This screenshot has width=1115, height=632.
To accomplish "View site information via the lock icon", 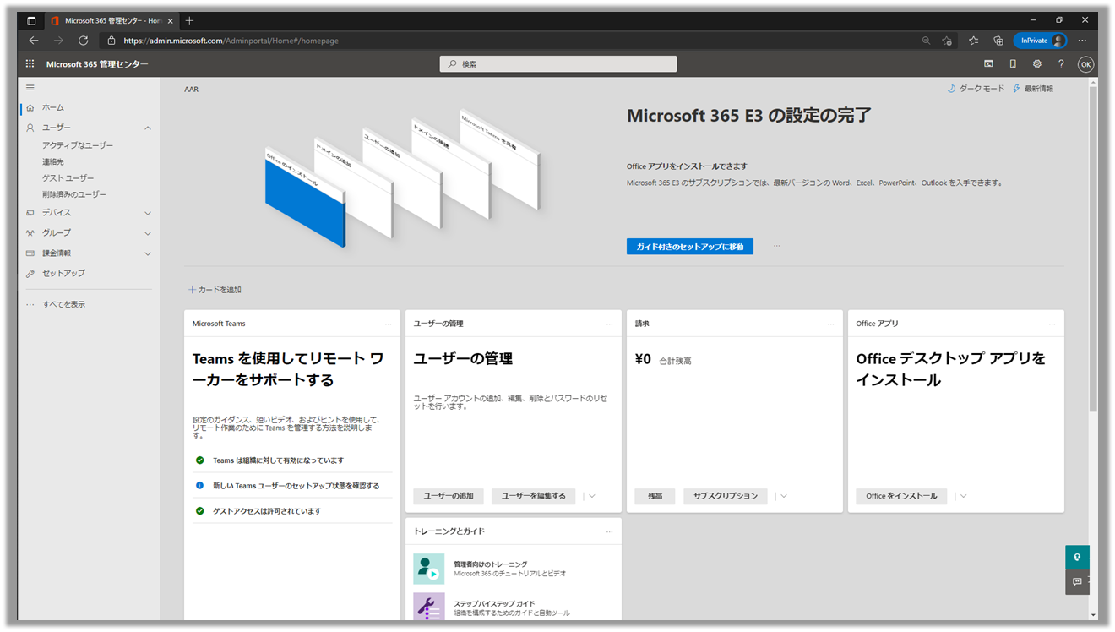I will click(x=111, y=41).
